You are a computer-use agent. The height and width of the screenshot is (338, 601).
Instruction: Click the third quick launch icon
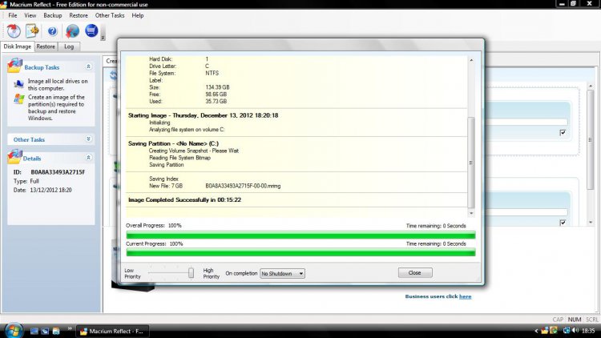pos(56,331)
